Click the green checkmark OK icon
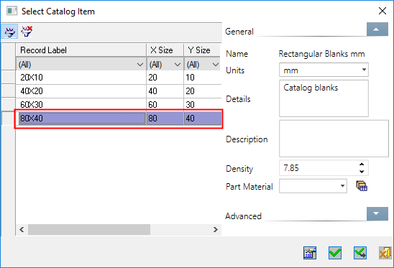 (x=335, y=253)
